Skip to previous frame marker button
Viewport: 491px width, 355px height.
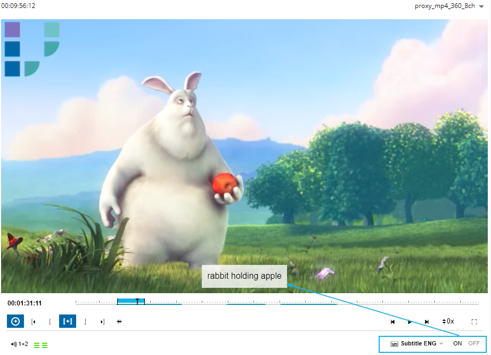tap(392, 322)
